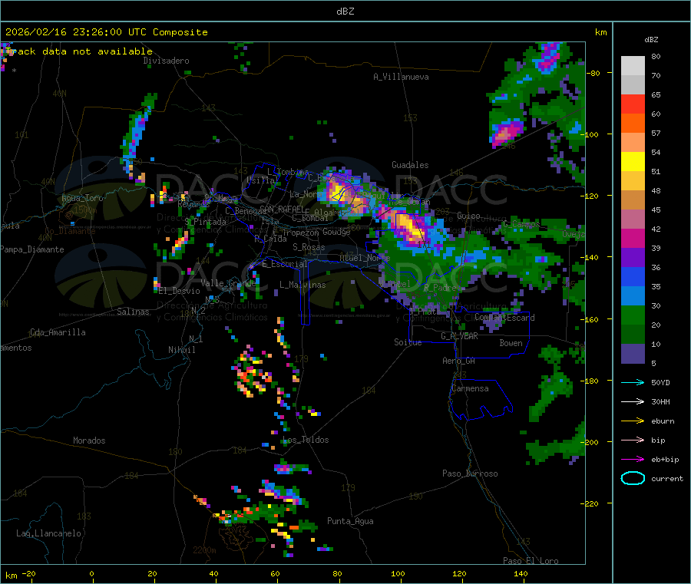The width and height of the screenshot is (691, 584).
Task: Click the 'Pampa_Diamante' map label
Action: 31,249
